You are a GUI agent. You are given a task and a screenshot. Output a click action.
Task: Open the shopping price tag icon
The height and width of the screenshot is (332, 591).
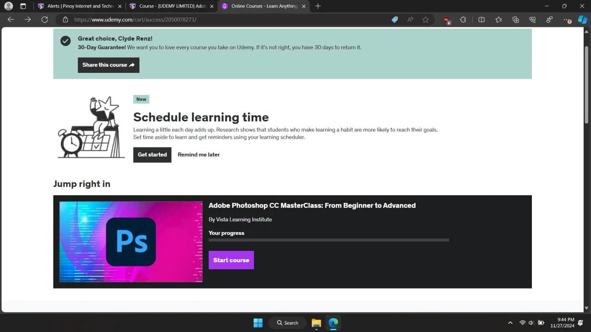point(395,20)
